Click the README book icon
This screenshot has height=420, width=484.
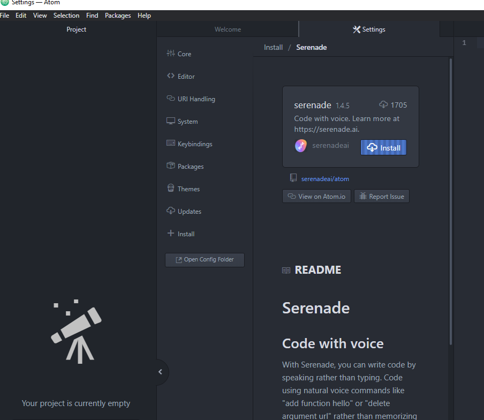pyautogui.click(x=286, y=271)
